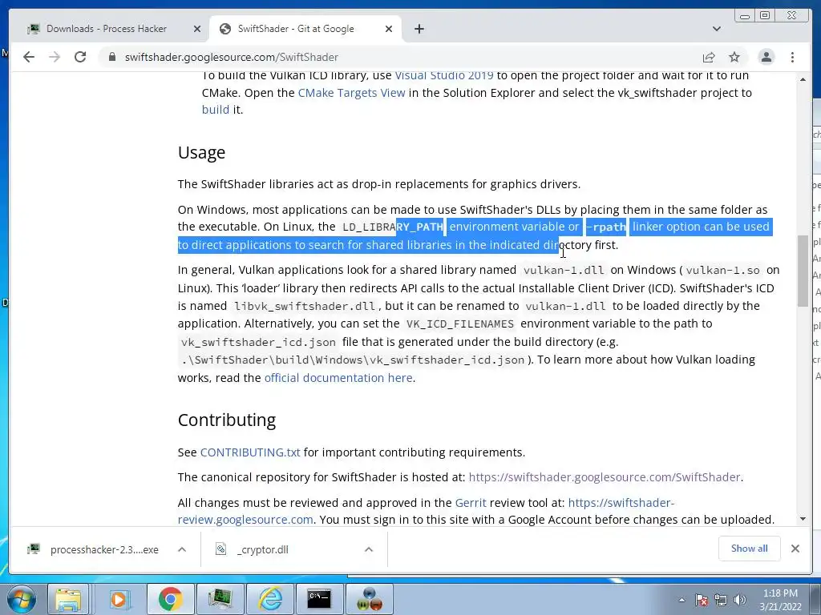Screen dimensions: 821x615
Task: Open a new tab with plus
Action: pyautogui.click(x=419, y=29)
